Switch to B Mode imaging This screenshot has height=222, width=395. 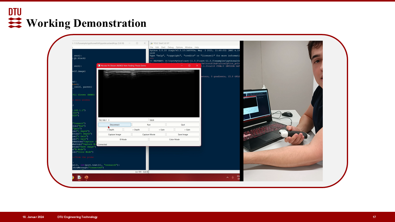tap(123, 139)
